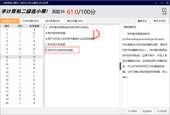
Task: Click option C.软件设计的依据
Action: (x=55, y=44)
